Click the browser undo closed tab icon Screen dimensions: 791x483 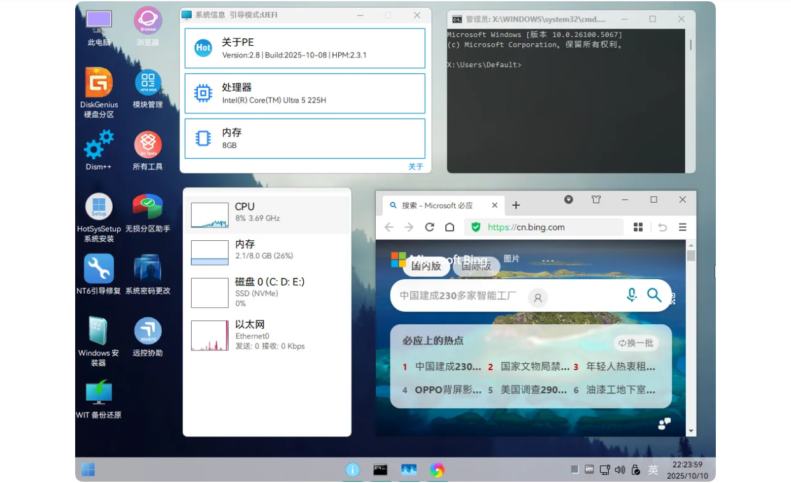click(x=662, y=227)
